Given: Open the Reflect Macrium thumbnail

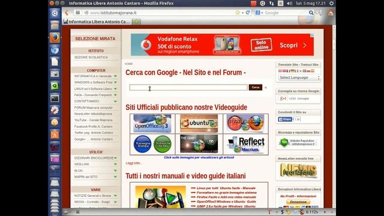Looking at the screenshot, I should (x=245, y=145).
